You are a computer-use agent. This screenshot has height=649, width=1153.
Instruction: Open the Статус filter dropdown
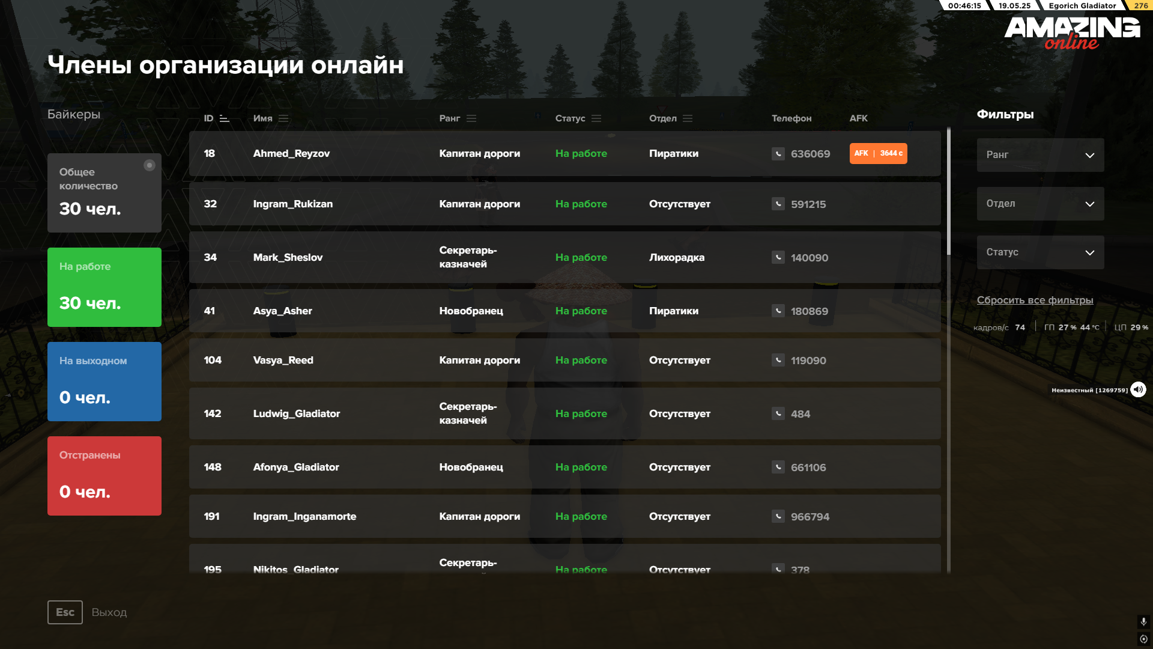point(1040,252)
